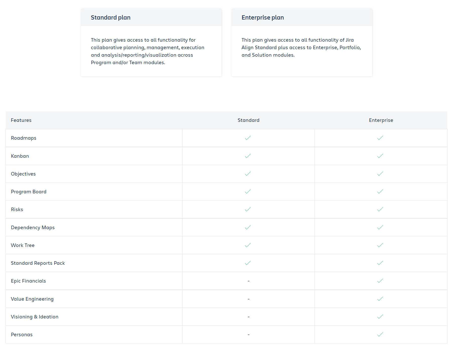Click the 'Standard' table column header
The height and width of the screenshot is (349, 453).
pyautogui.click(x=249, y=120)
